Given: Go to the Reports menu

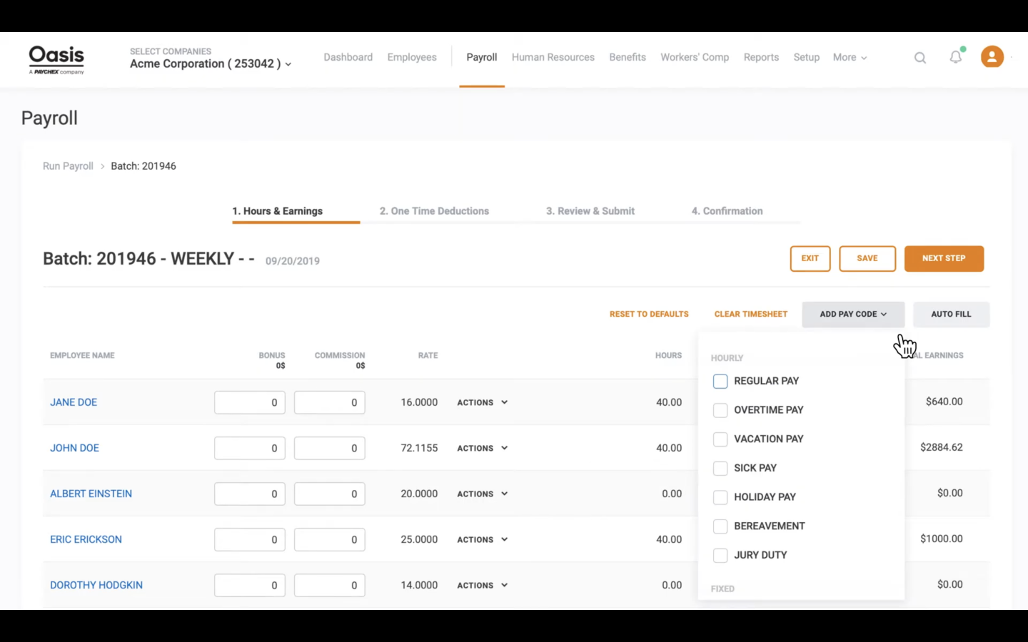Looking at the screenshot, I should (761, 58).
